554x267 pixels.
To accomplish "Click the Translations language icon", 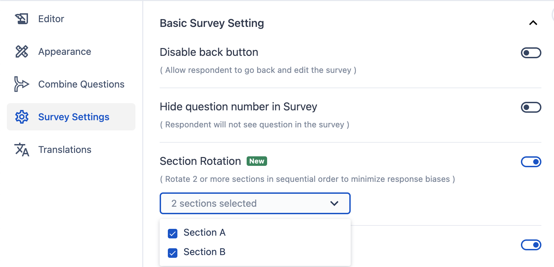I will [x=21, y=150].
